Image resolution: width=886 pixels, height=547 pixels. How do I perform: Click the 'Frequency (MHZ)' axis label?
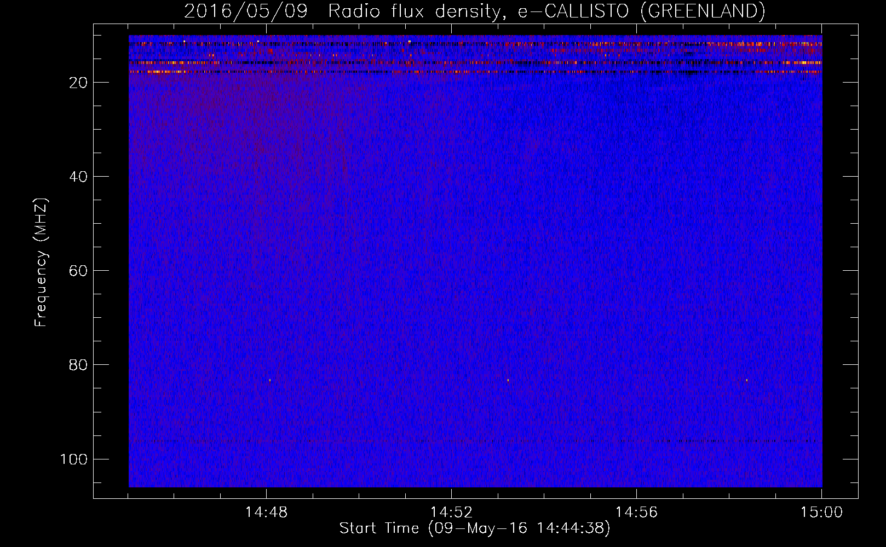42,263
